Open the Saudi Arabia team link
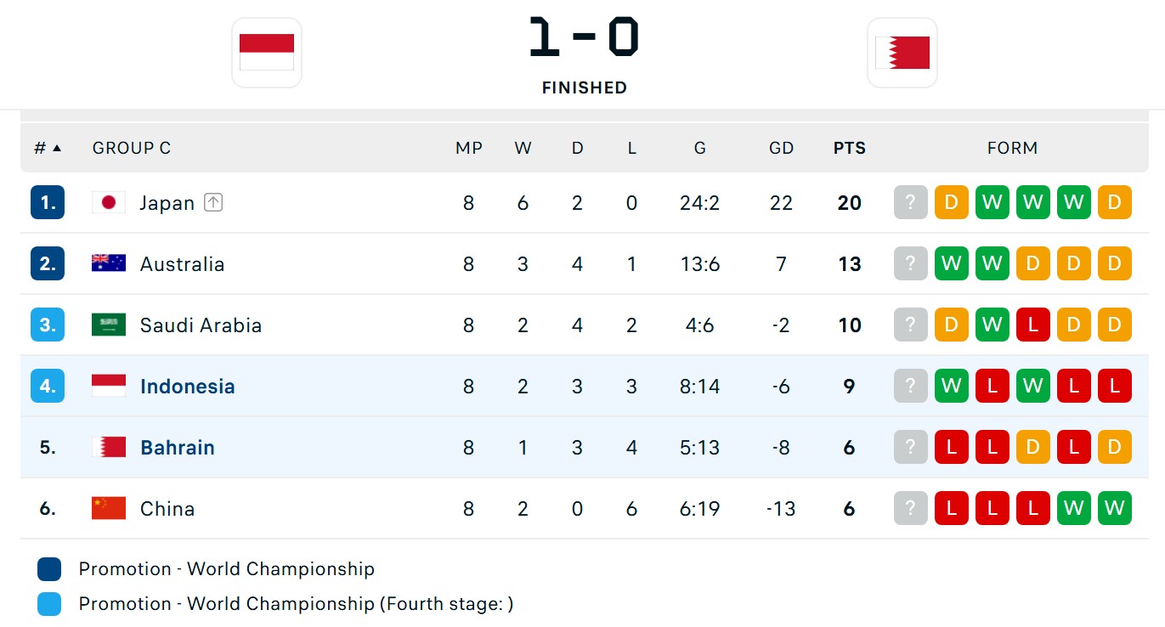The height and width of the screenshot is (627, 1165). [x=201, y=325]
